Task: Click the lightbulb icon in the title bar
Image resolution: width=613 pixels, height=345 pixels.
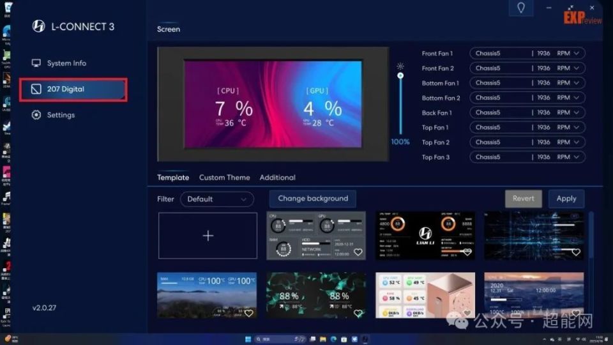Action: point(521,8)
